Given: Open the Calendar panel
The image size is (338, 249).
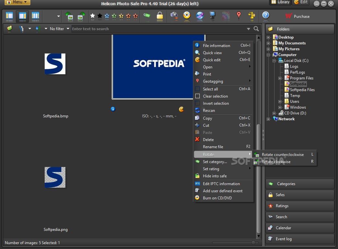Looking at the screenshot, I should point(300,228).
